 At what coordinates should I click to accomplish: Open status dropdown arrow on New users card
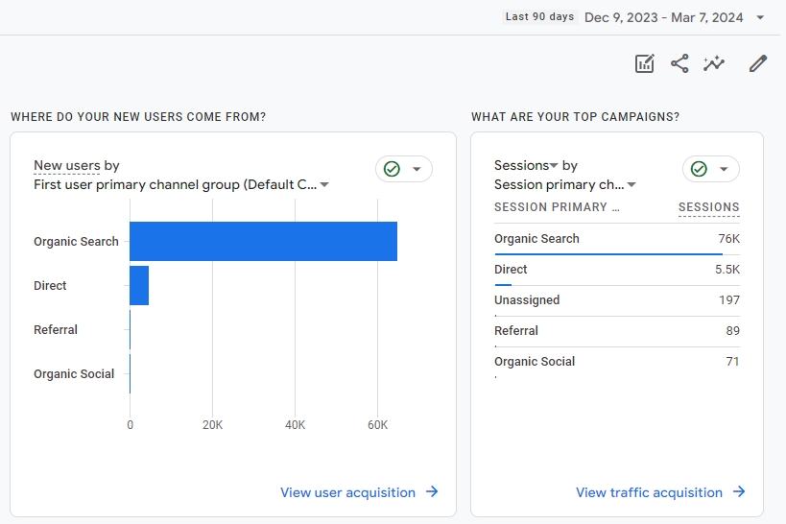(x=417, y=169)
